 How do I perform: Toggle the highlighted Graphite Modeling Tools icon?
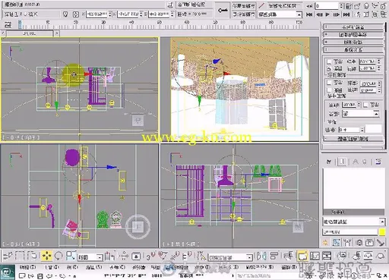[x=302, y=256]
